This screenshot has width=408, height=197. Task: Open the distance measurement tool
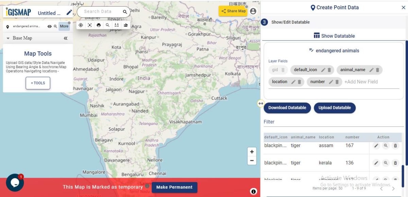click(117, 25)
